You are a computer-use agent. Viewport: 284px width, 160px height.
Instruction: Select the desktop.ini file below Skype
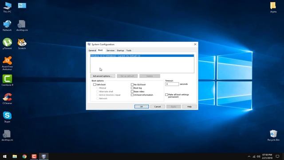pyautogui.click(x=7, y=135)
